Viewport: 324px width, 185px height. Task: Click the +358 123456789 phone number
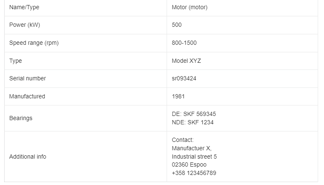tap(194, 173)
